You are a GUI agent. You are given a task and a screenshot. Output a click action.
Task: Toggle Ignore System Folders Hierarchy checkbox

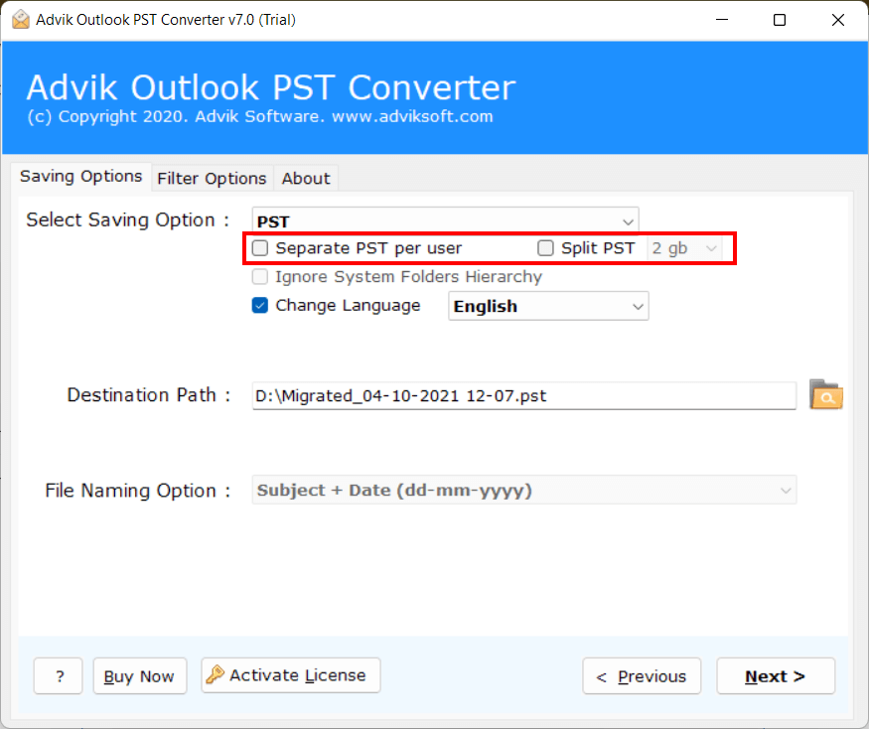coord(260,276)
